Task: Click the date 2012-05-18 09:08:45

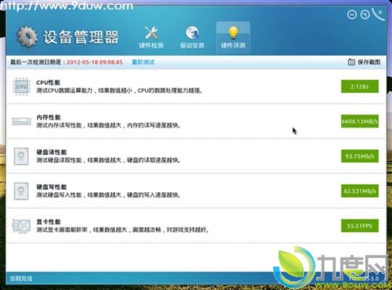Action: tap(94, 62)
